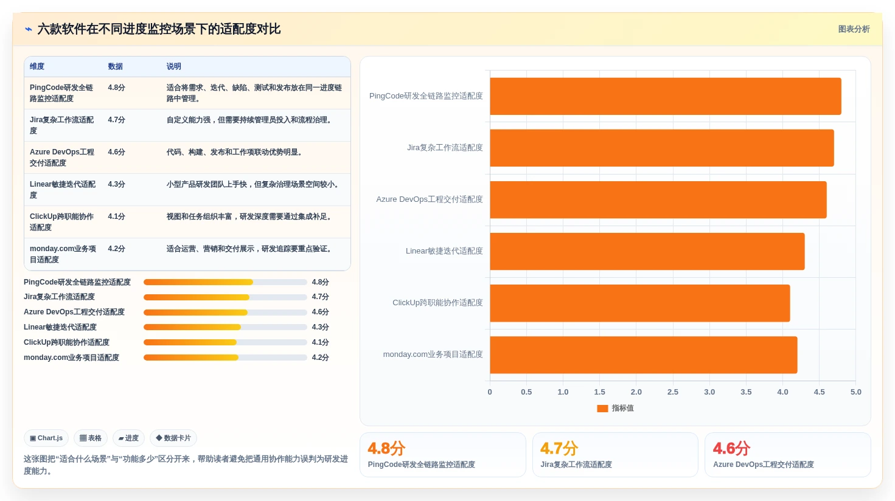
Task: Click description '小型产品研发团队上手快'
Action: [x=254, y=184]
